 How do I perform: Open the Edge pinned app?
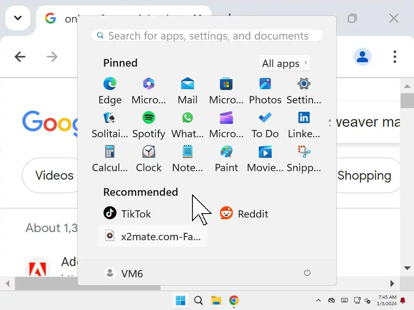click(x=110, y=91)
